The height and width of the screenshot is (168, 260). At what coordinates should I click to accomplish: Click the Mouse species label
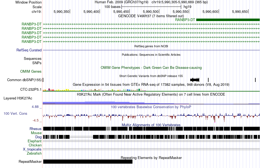36,133
